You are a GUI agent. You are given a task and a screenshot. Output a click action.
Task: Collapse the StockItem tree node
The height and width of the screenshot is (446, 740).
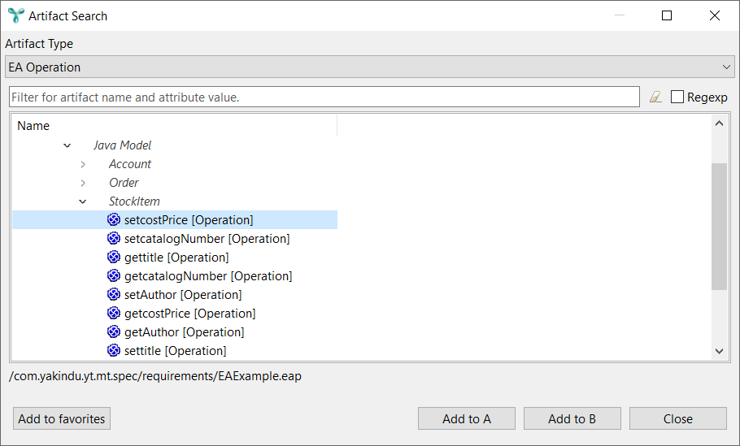[83, 201]
